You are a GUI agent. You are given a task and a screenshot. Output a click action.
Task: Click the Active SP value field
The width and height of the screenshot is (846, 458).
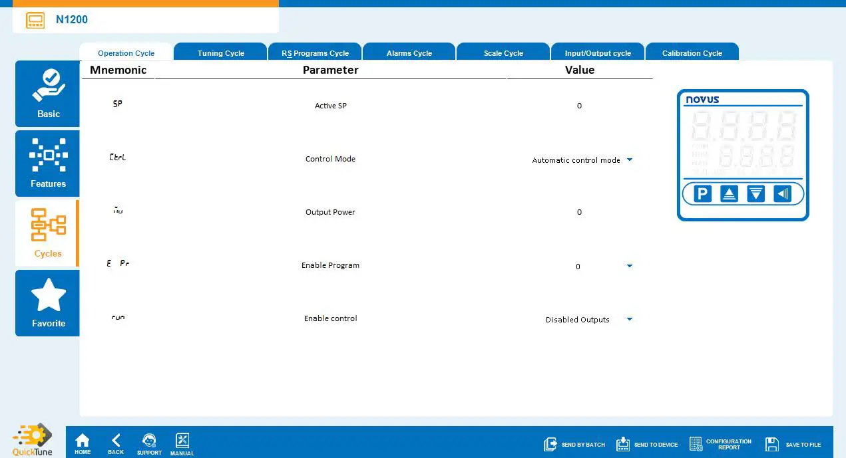pos(579,106)
